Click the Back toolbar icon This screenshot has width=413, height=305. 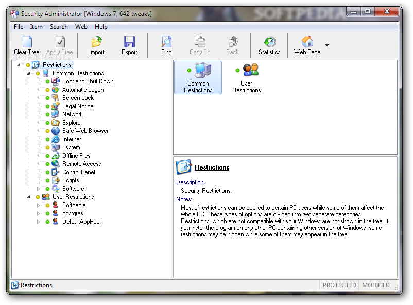pos(233,42)
